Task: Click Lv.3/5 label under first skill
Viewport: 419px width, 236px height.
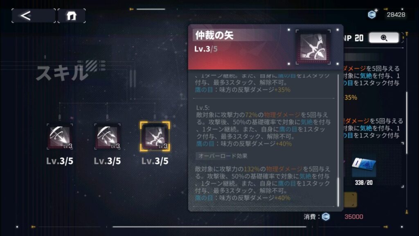Action: tap(60, 161)
